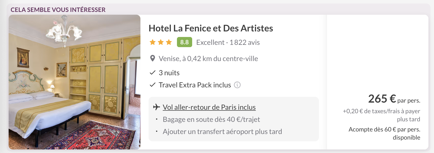This screenshot has height=153, width=434.
Task: Open the Vol aller-retour de Paris inclus link
Action: click(209, 107)
